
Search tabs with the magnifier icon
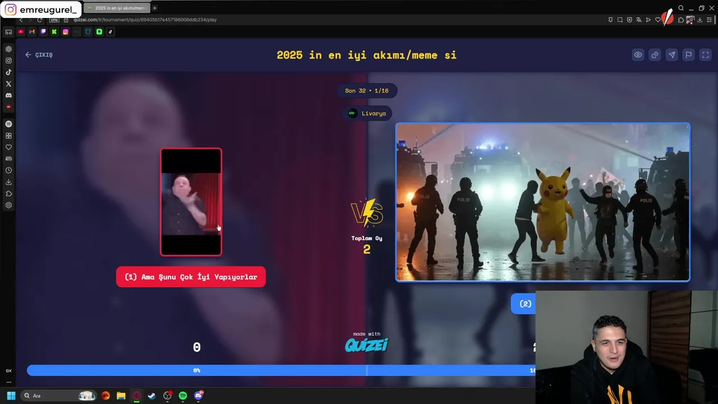[681, 8]
